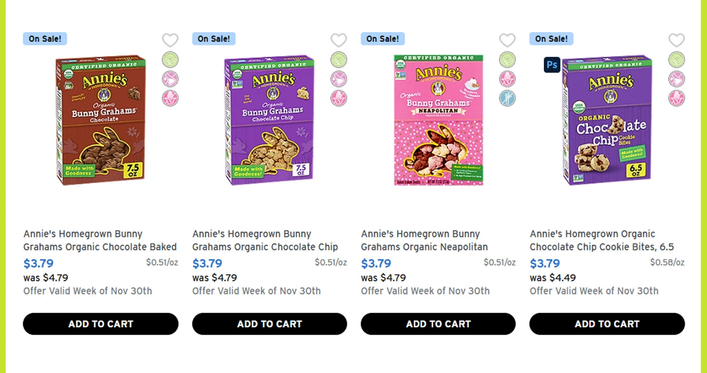
Task: Click the flask badge on Chocolate Chip Grahams
Action: pos(339,79)
